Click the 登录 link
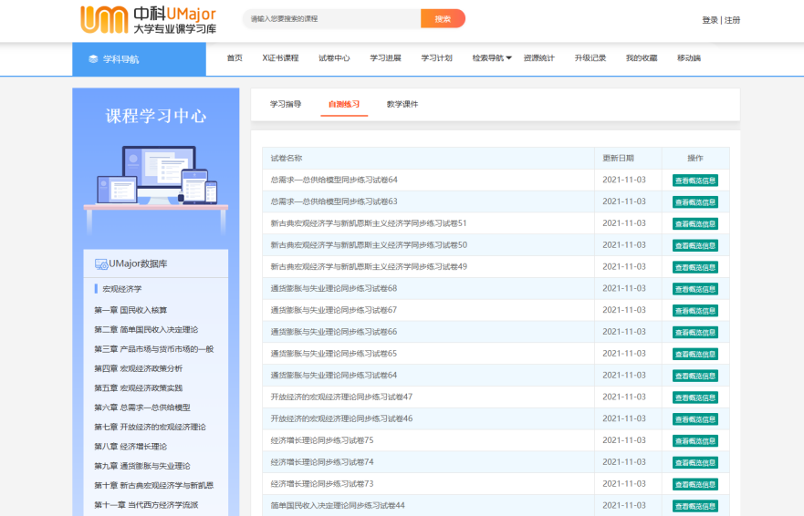Screen dimensions: 804x516 [709, 20]
